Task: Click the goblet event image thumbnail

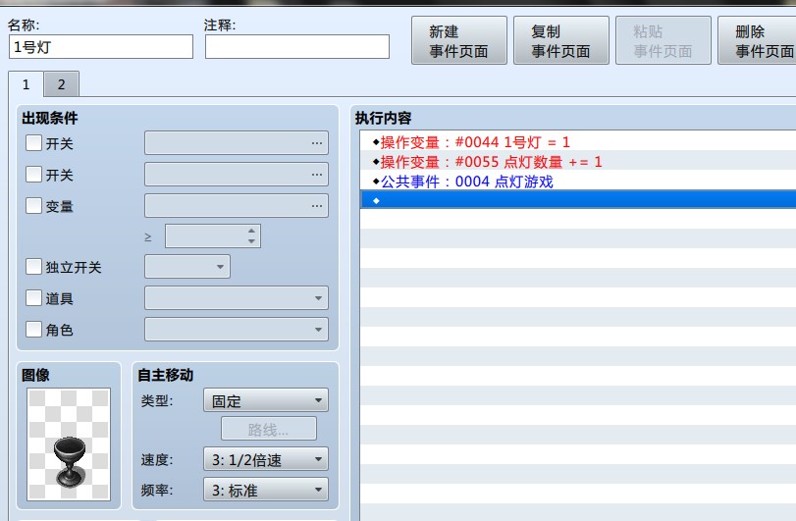Action: point(69,444)
